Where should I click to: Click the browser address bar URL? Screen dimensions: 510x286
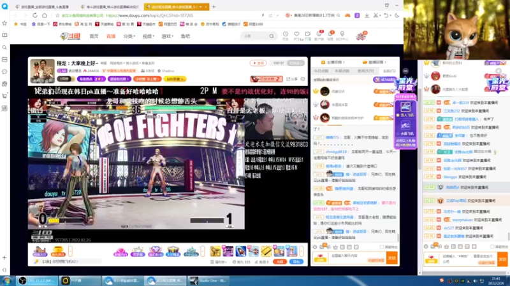(x=150, y=15)
